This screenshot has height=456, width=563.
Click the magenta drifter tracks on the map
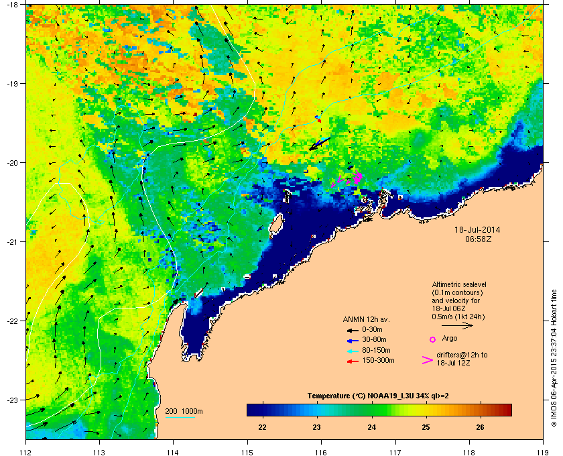pos(347,178)
